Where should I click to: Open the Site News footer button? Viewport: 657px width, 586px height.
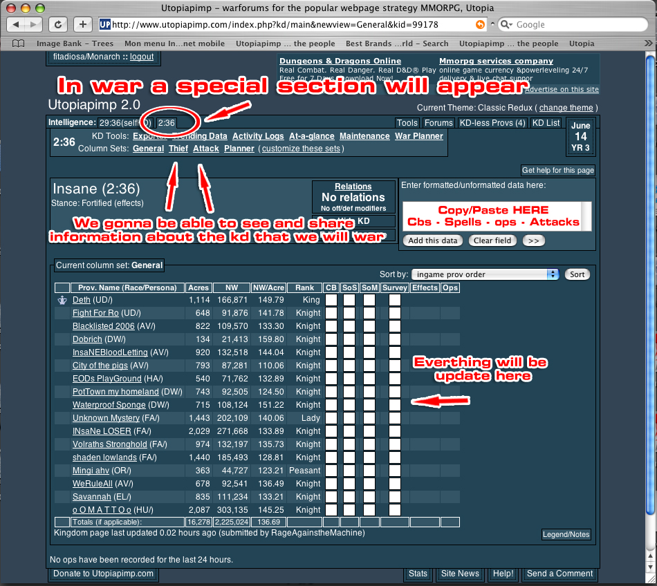[x=460, y=574]
